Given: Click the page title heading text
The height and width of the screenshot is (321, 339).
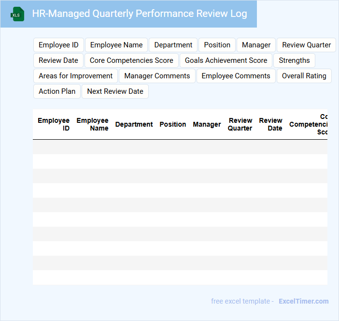Looking at the screenshot, I should pyautogui.click(x=140, y=14).
